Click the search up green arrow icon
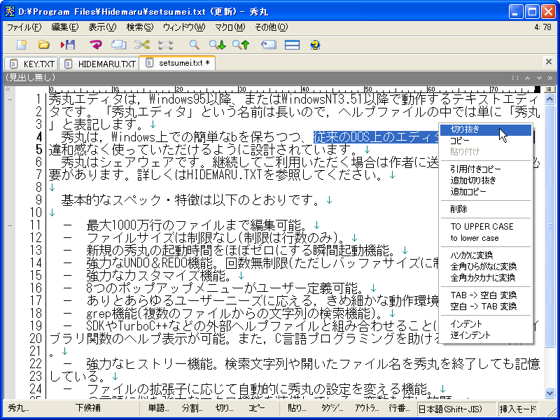Viewport: 560px width, 420px height. (240, 45)
